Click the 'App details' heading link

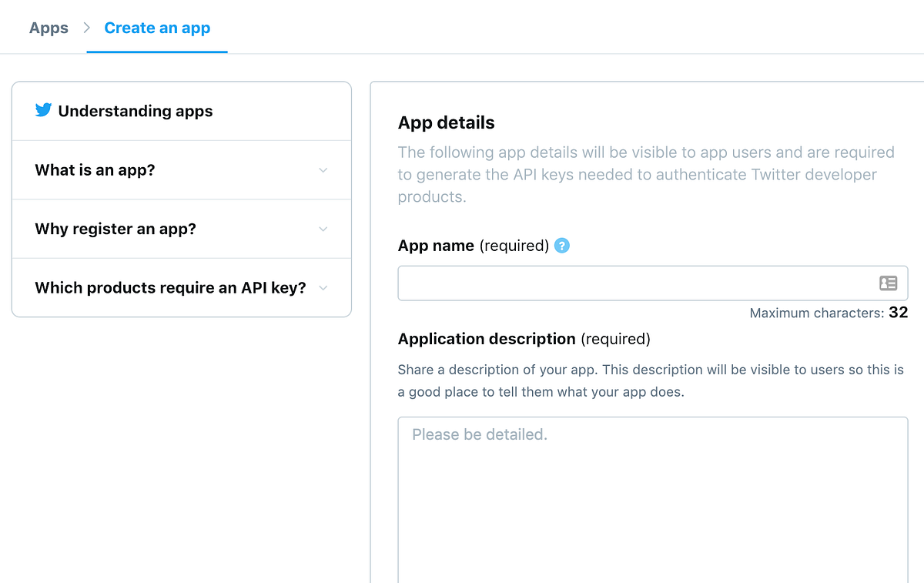446,122
